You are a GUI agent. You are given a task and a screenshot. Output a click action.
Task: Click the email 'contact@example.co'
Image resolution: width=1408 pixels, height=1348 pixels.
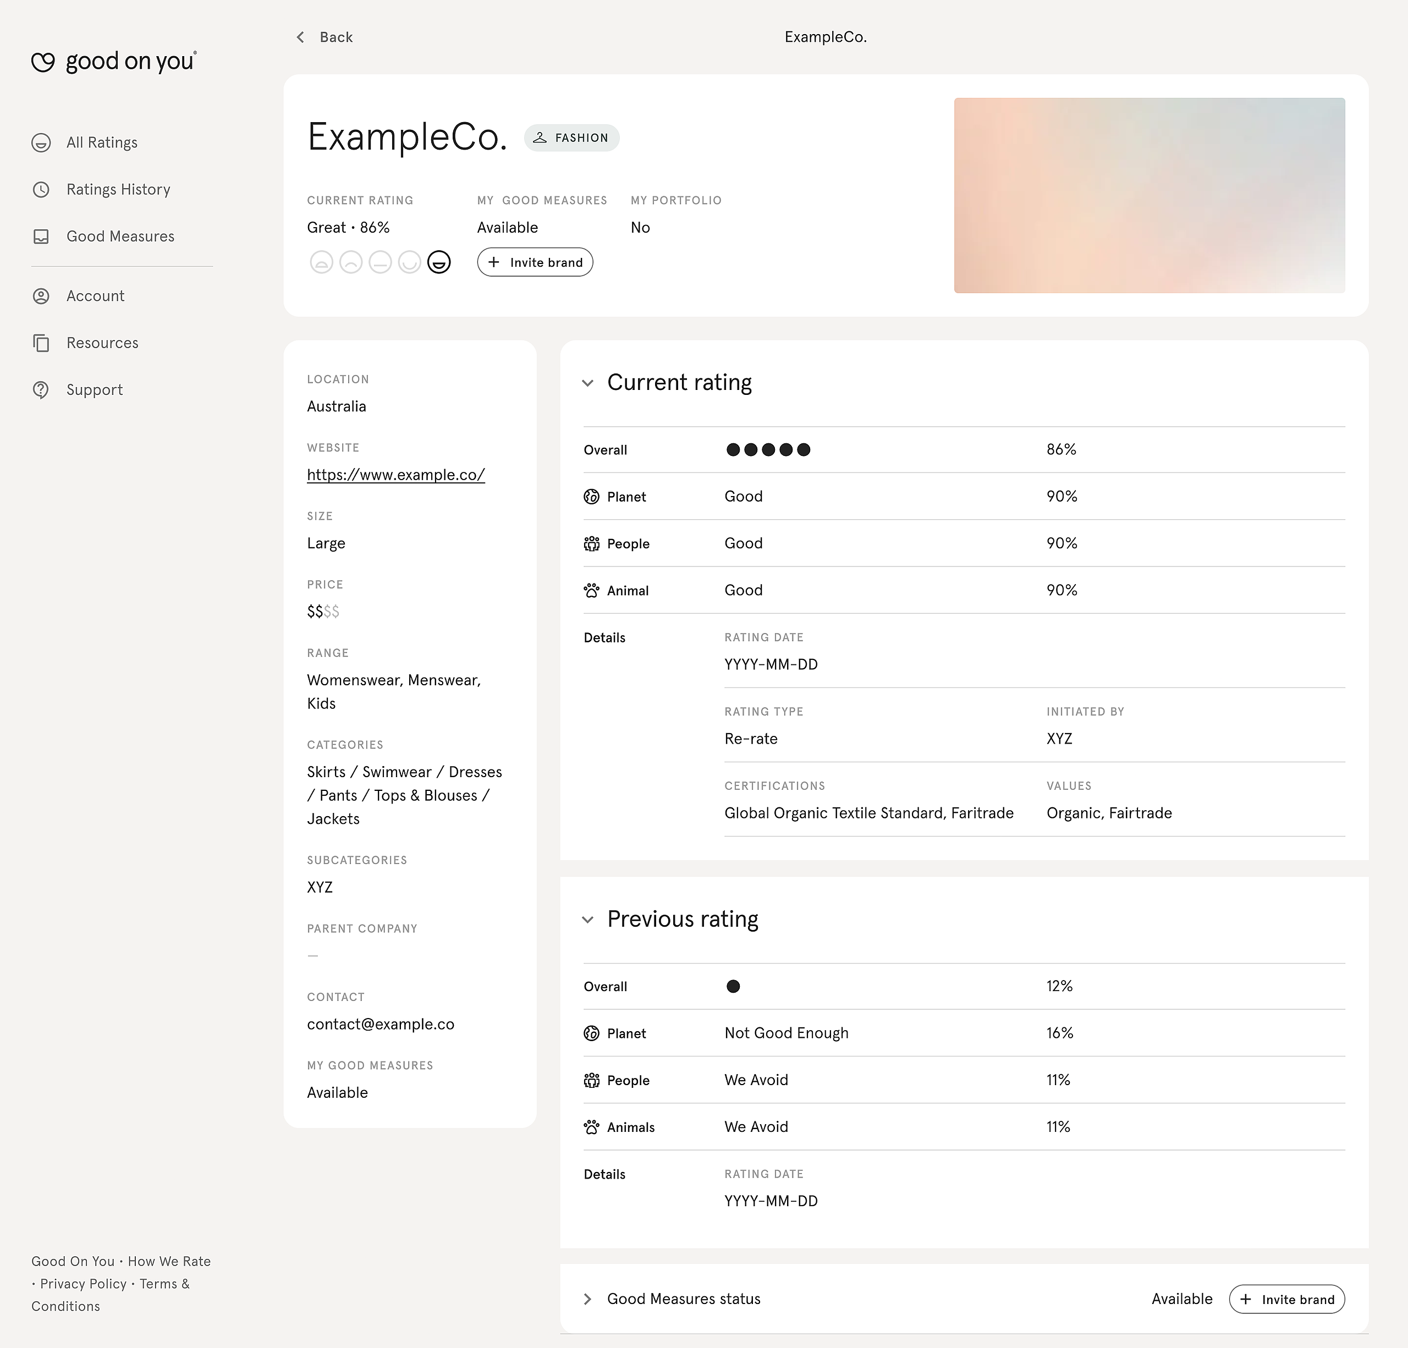pyautogui.click(x=381, y=1024)
